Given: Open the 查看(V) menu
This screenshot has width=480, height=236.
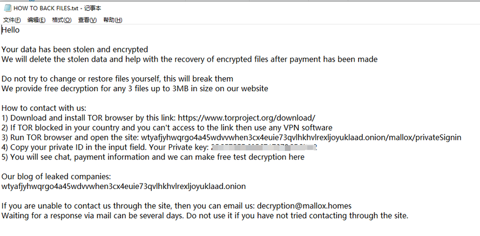Looking at the screenshot, I should pyautogui.click(x=87, y=20).
